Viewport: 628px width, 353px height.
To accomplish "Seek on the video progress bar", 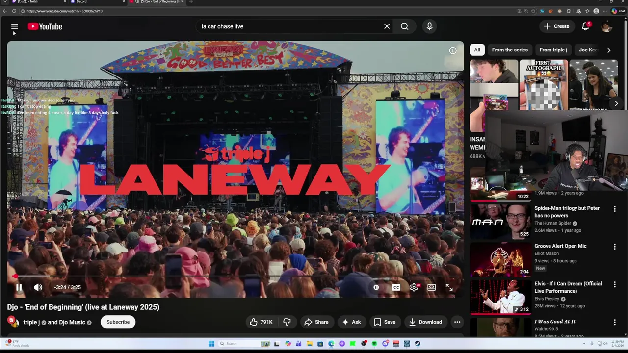I will (235, 277).
